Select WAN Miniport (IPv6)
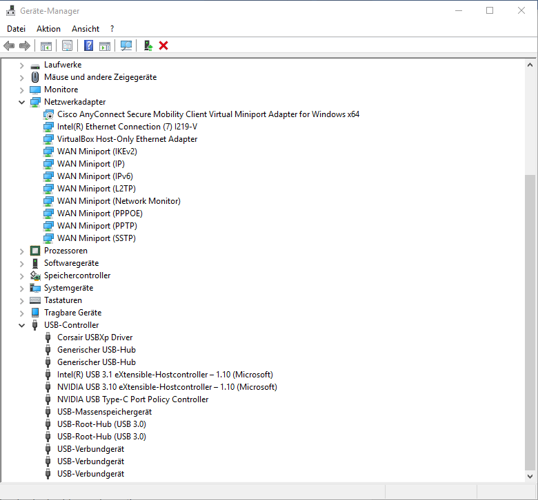Screen dimensions: 538x500 pos(95,176)
